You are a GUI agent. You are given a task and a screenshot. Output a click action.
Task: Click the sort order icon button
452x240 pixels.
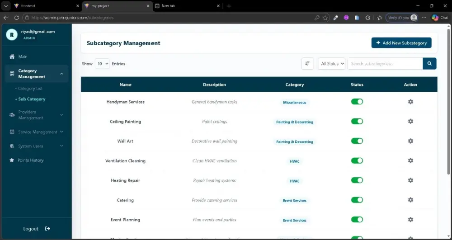pos(307,63)
